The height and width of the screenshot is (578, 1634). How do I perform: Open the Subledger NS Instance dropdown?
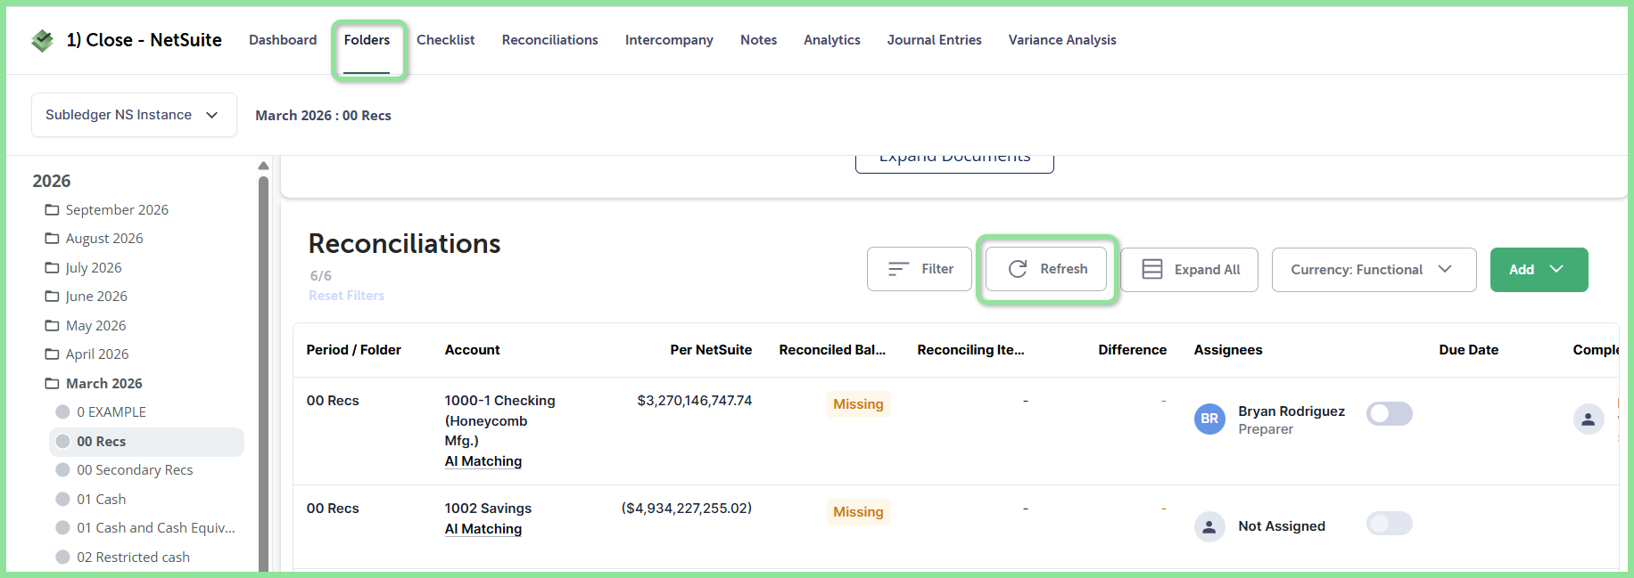pyautogui.click(x=134, y=115)
